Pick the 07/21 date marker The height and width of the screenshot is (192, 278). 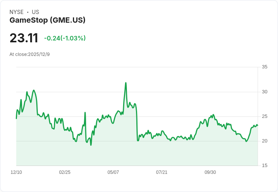(x=162, y=172)
